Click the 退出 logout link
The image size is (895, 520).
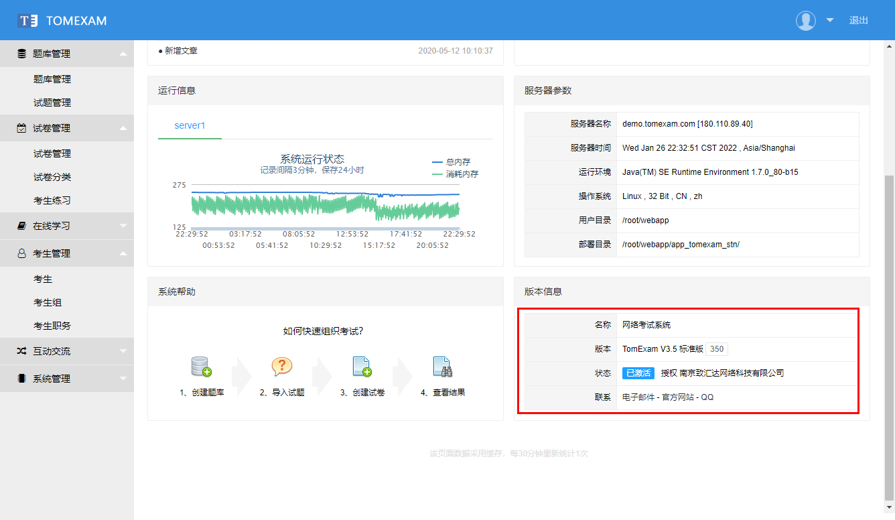click(x=858, y=20)
